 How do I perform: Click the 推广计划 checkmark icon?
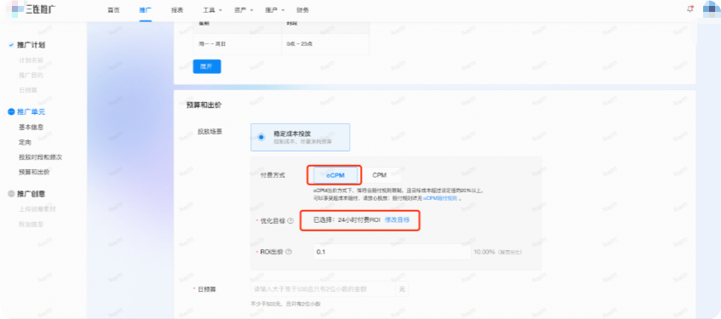pyautogui.click(x=12, y=45)
